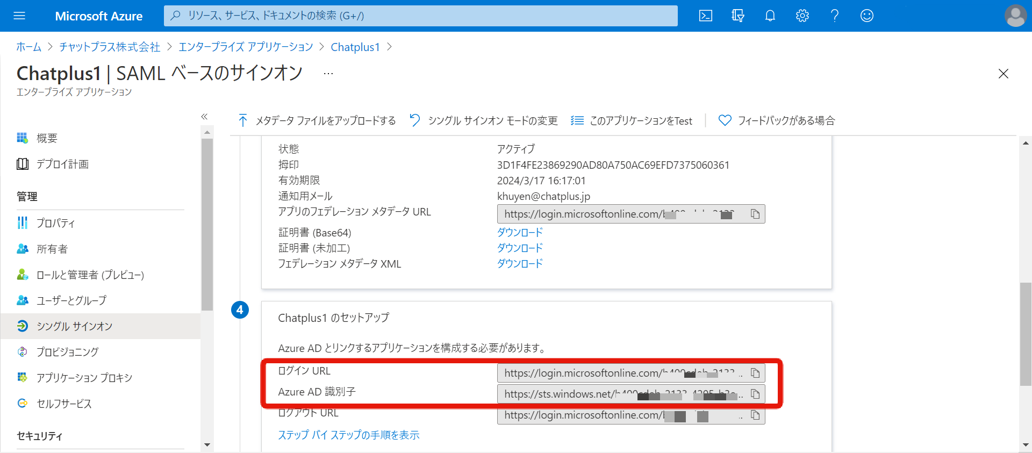Click このアプリケーションをTest

(632, 120)
